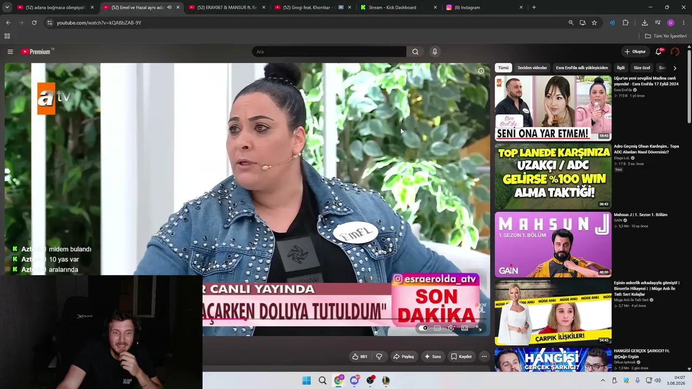The image size is (692, 389).
Task: Show hidden system tray icons
Action: coord(603,380)
